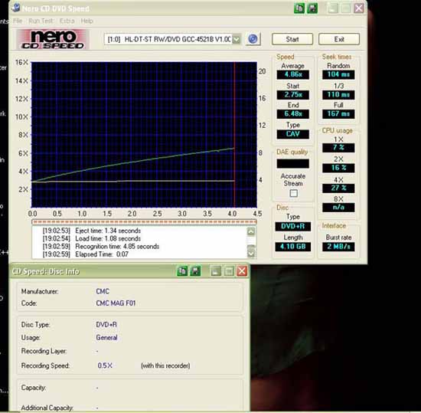Screen dimensions: 421x413
Task: Click the empty DAE quality field
Action: tap(293, 163)
